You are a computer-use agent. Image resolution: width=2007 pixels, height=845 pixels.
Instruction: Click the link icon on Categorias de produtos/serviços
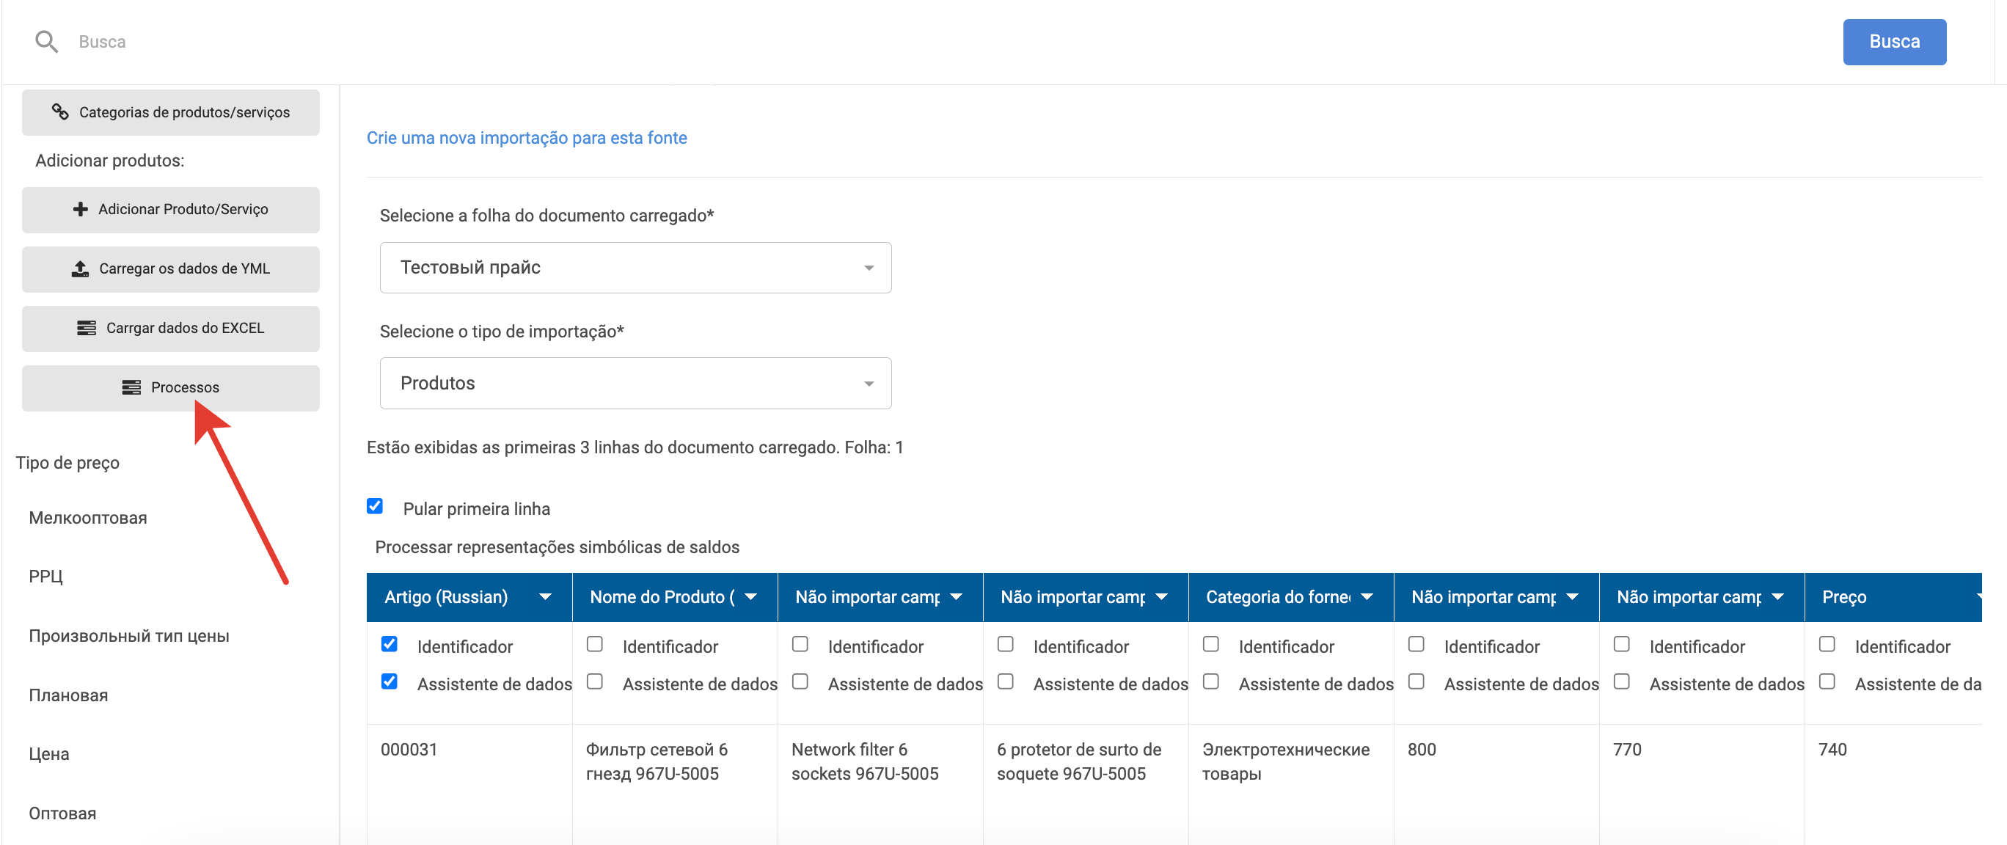60,112
